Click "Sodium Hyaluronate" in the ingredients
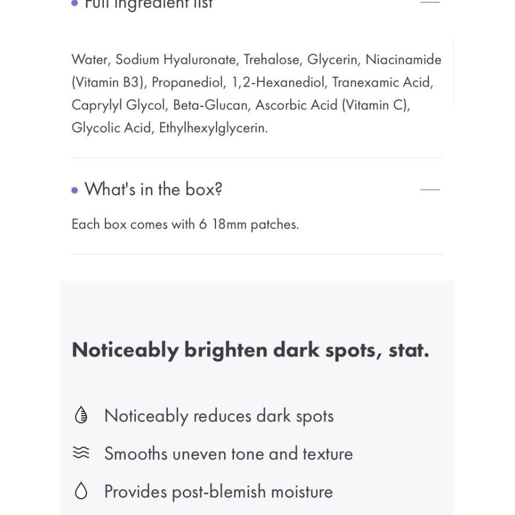The height and width of the screenshot is (515, 515). [176, 60]
